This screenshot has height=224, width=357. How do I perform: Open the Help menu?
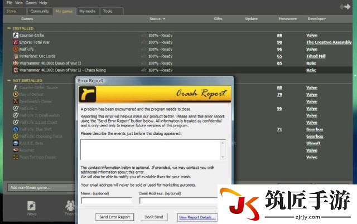click(x=43, y=3)
